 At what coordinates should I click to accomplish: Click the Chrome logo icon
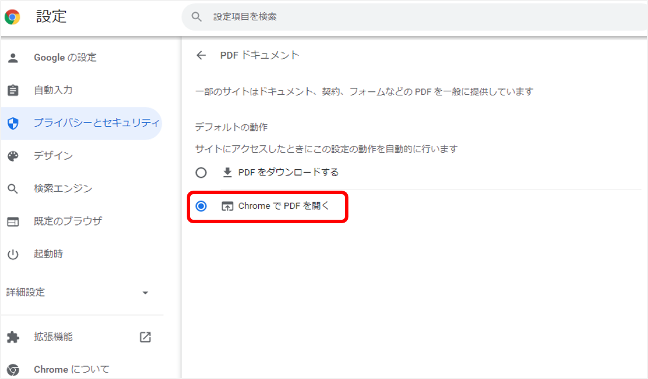[12, 17]
